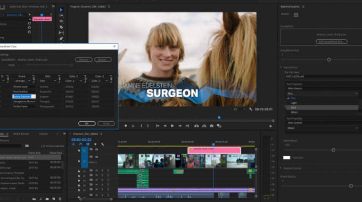Image resolution: width=362 pixels, height=202 pixels.
Task: Click the Export Frame camera icon
Action: pos(211,125)
